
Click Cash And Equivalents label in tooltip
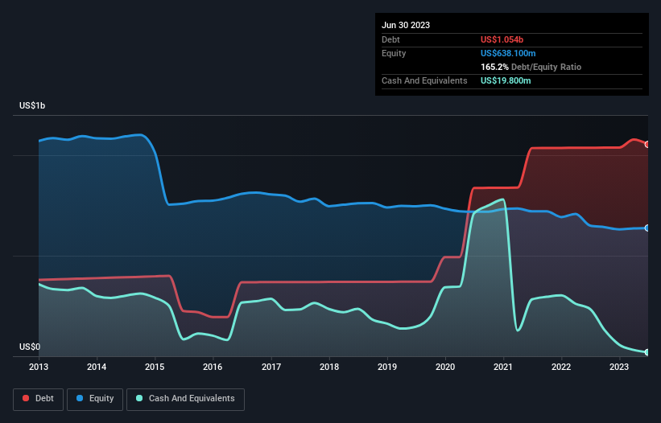coord(424,80)
